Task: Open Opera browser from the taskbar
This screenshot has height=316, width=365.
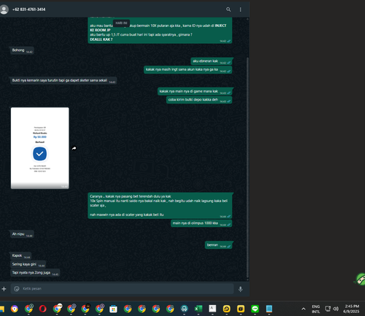Action: (43, 309)
